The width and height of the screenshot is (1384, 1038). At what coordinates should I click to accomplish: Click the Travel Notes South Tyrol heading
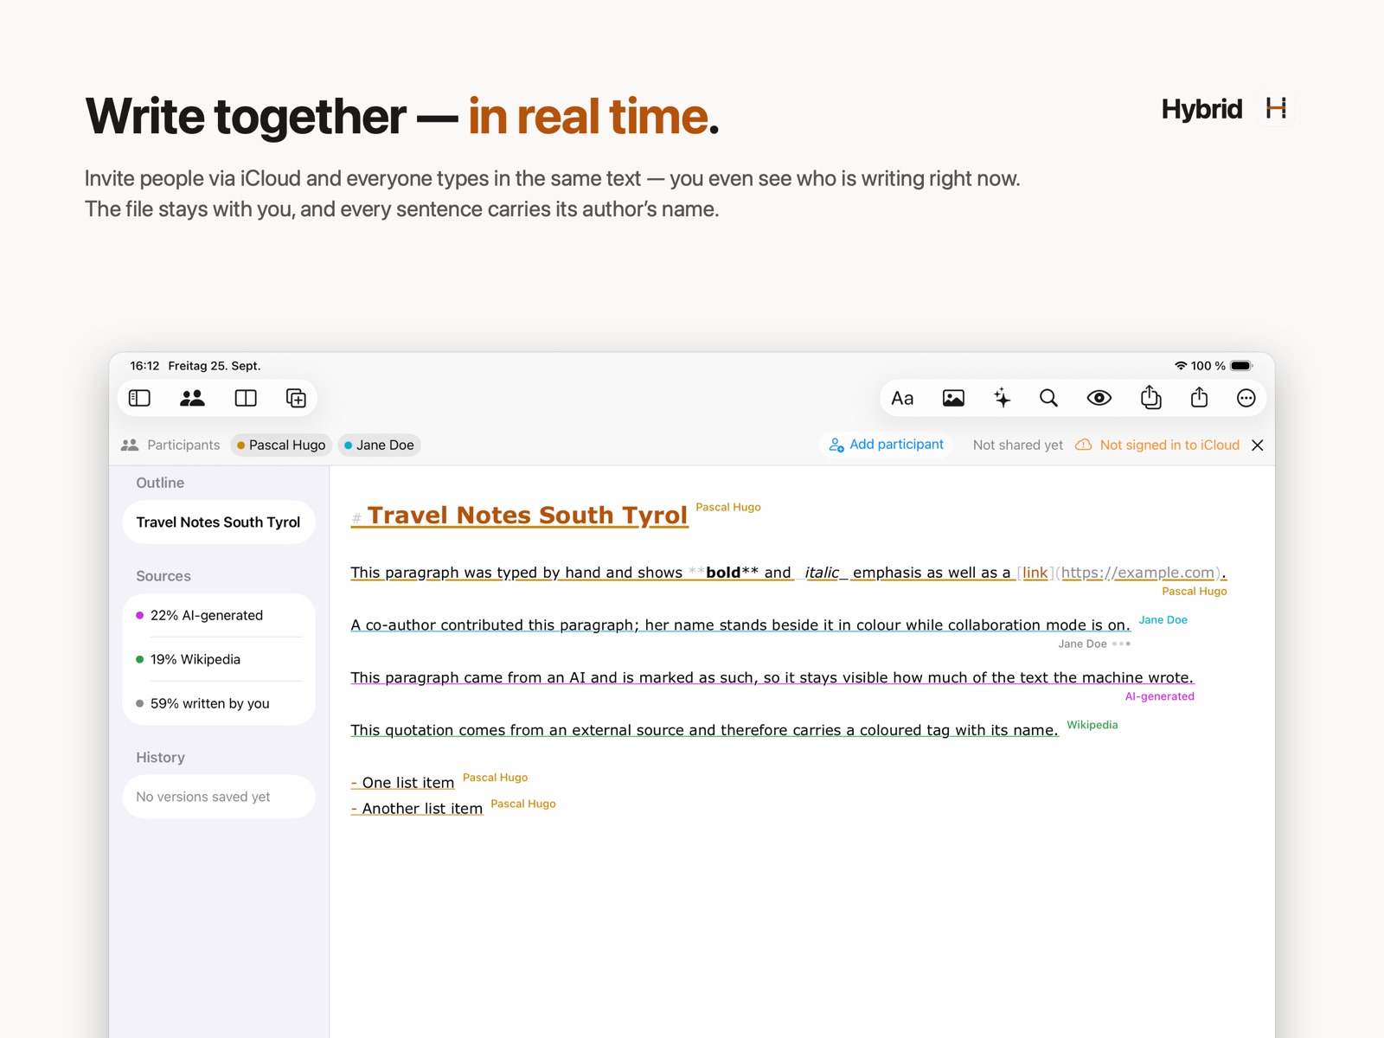527,516
